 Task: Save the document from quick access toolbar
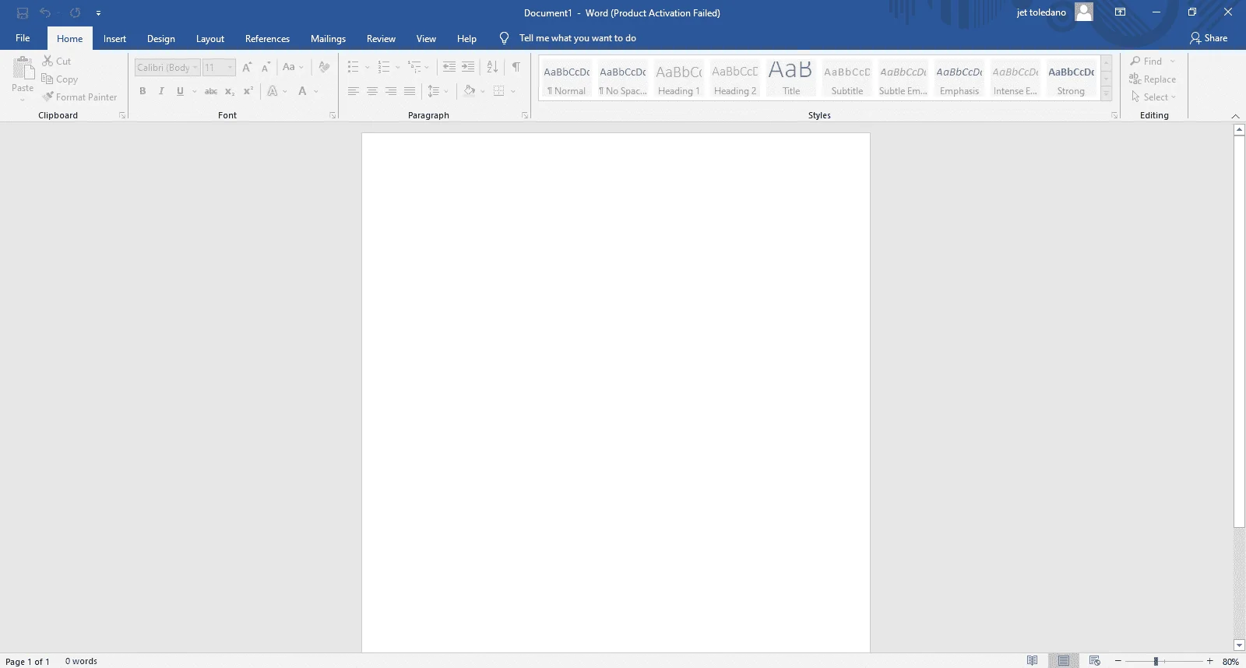click(23, 12)
